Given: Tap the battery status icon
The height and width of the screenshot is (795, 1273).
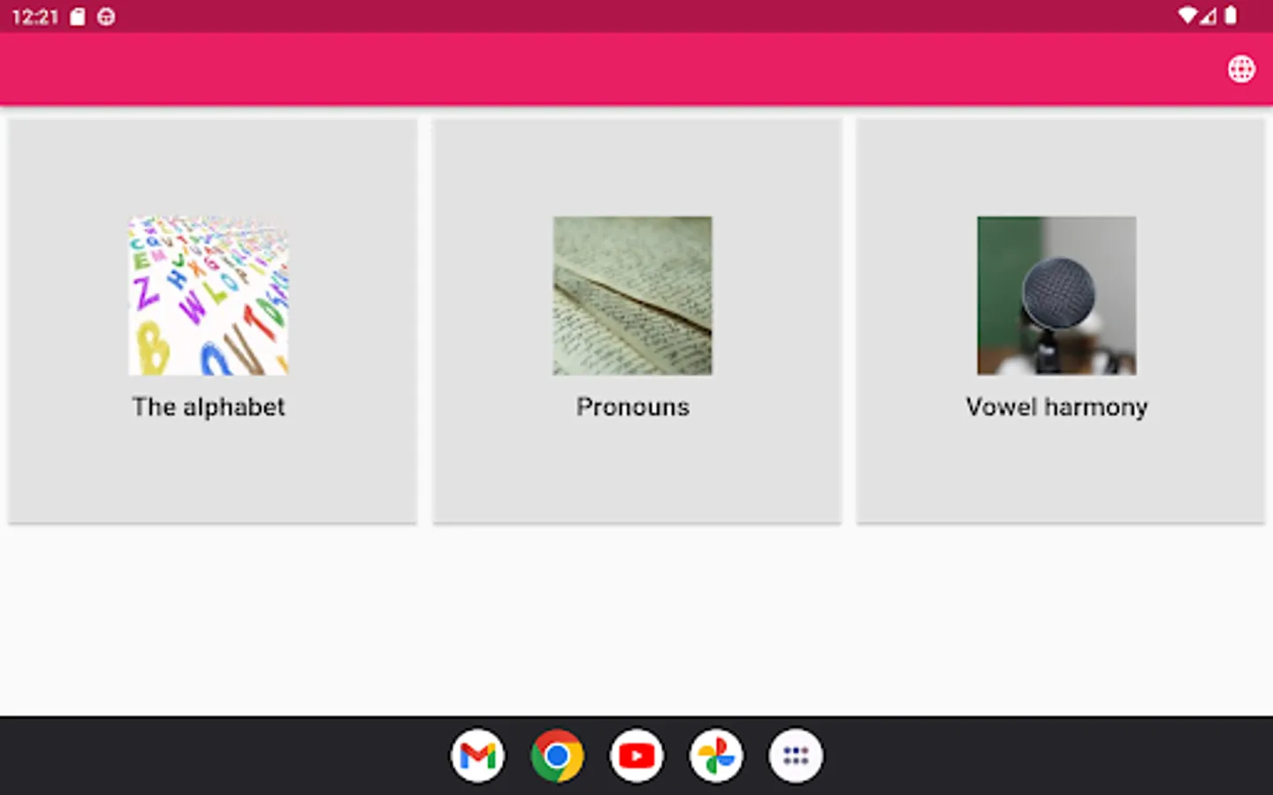Looking at the screenshot, I should point(1231,16).
